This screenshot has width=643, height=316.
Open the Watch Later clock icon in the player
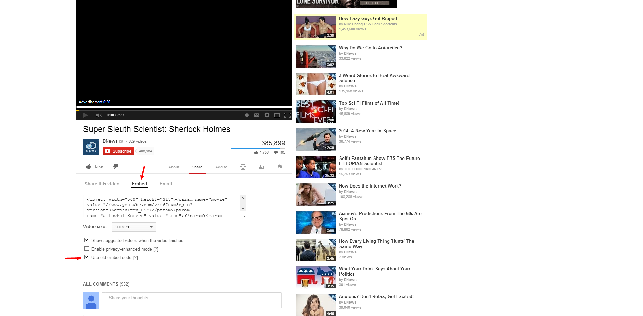pos(247,115)
